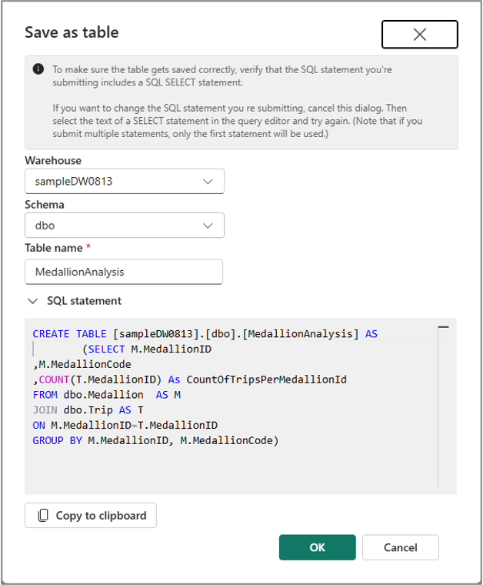Click the Warehouse dropdown chevron arrow
This screenshot has height=585, width=483.
pos(208,182)
